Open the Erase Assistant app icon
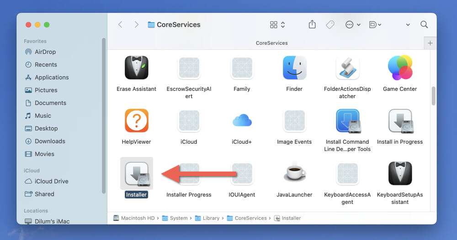The width and height of the screenshot is (457, 240). (x=136, y=68)
